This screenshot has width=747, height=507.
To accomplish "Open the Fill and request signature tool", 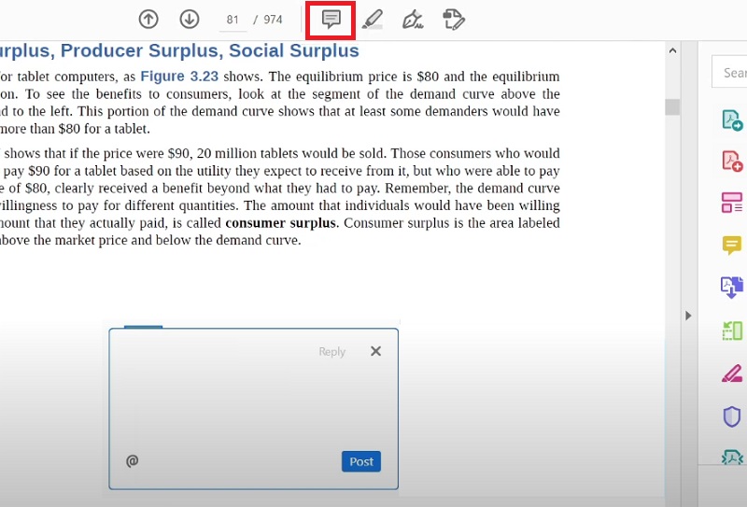I will 454,20.
